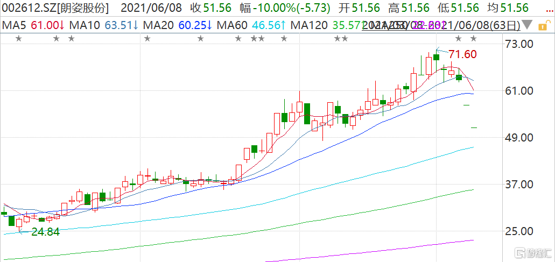Open the gray triangle dropdown beside date range

click(528, 25)
